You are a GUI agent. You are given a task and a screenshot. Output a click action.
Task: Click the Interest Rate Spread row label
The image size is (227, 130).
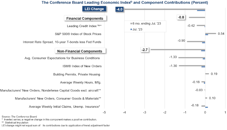[62, 42]
